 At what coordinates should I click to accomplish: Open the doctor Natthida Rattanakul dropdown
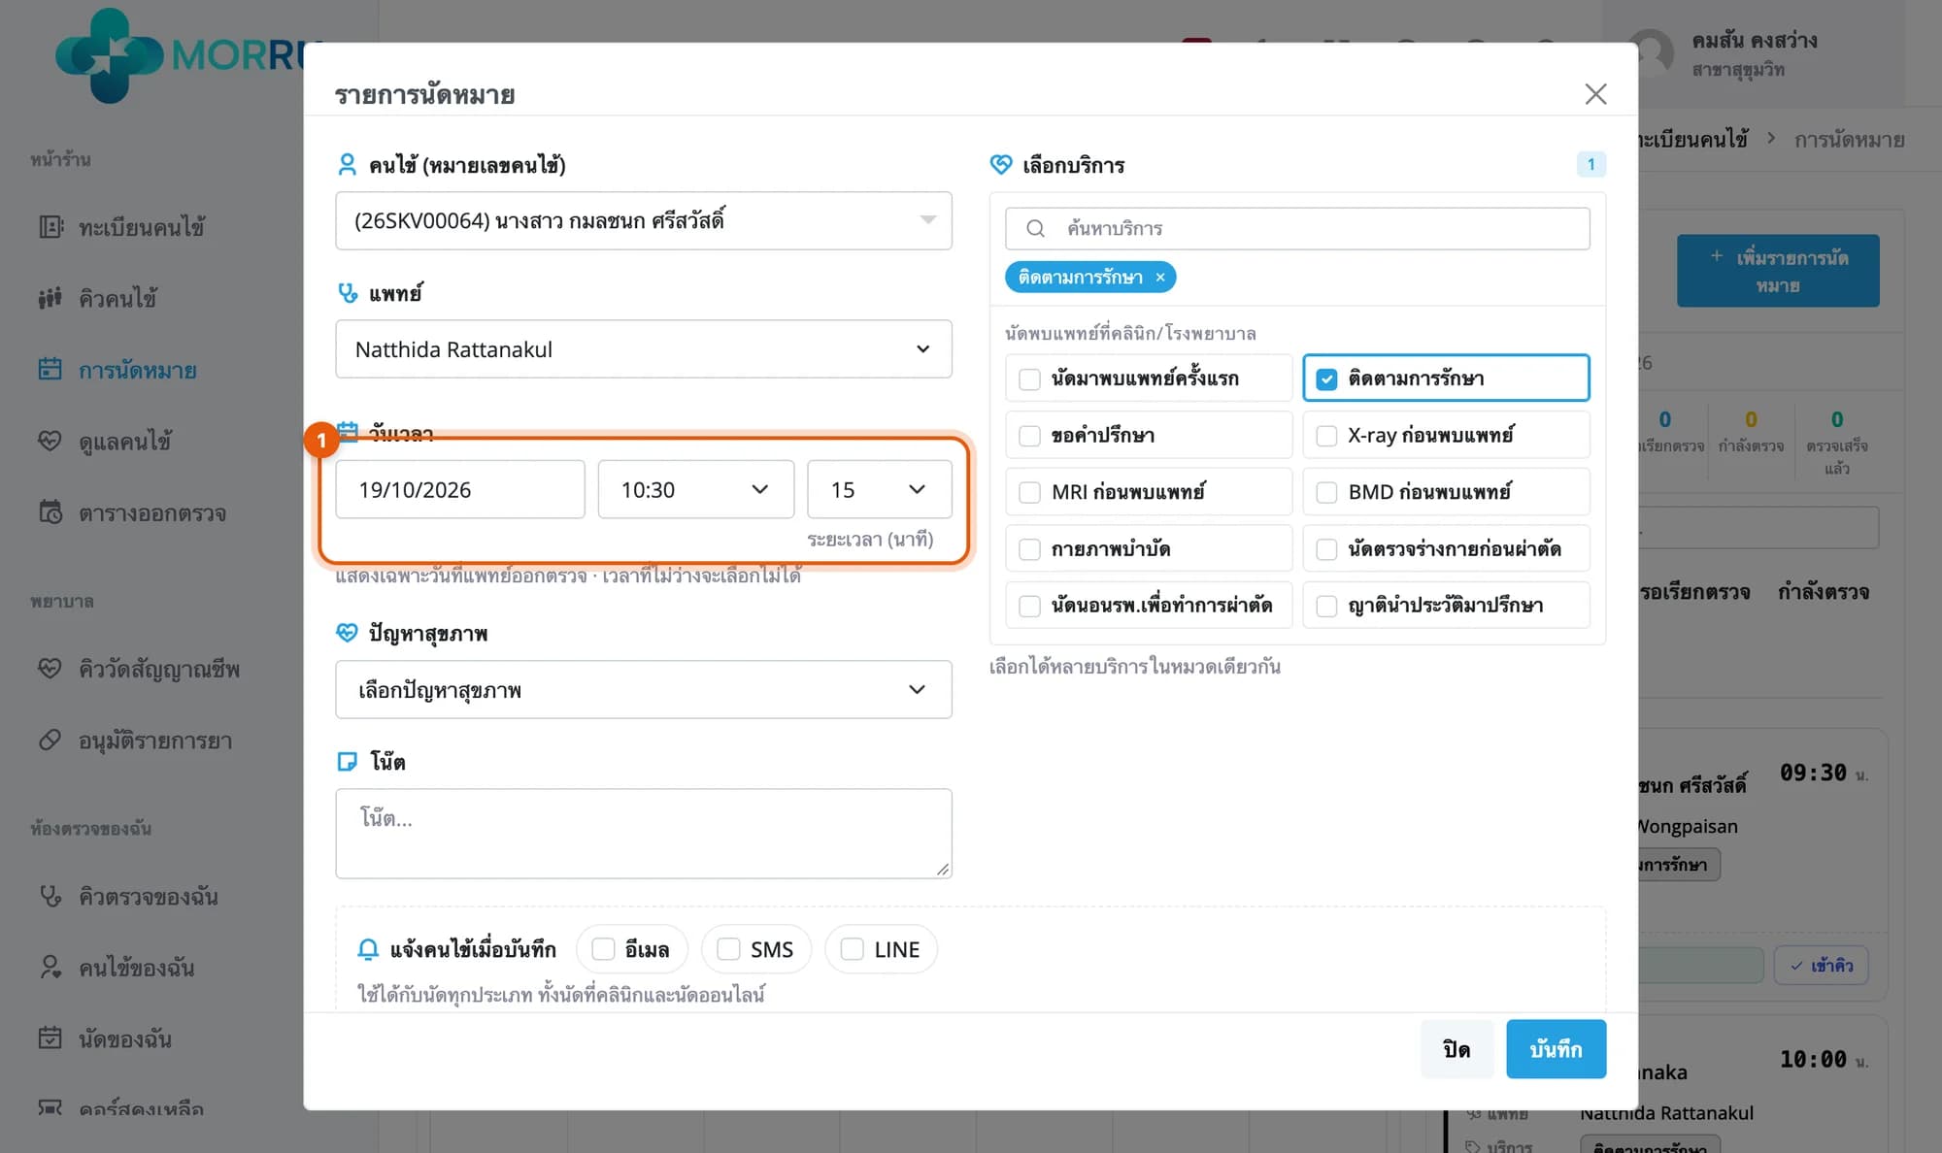(643, 349)
